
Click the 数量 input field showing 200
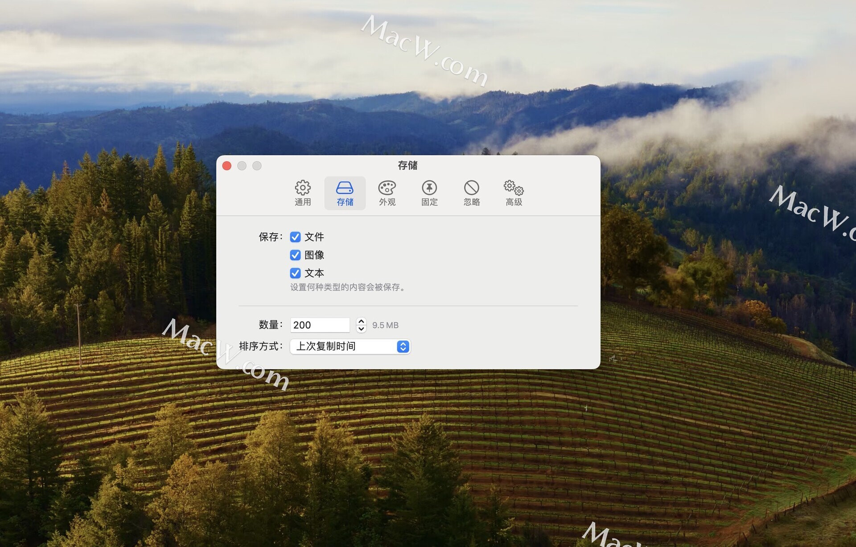(320, 325)
